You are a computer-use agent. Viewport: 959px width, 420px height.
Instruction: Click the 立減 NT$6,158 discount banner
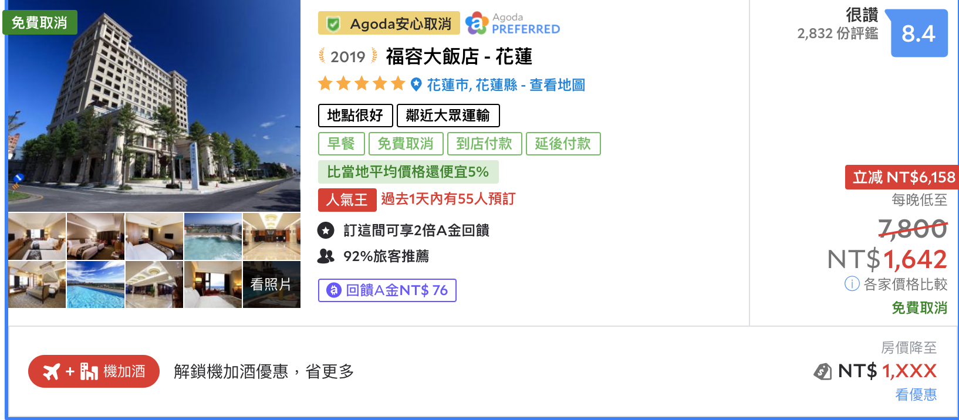[x=902, y=177]
